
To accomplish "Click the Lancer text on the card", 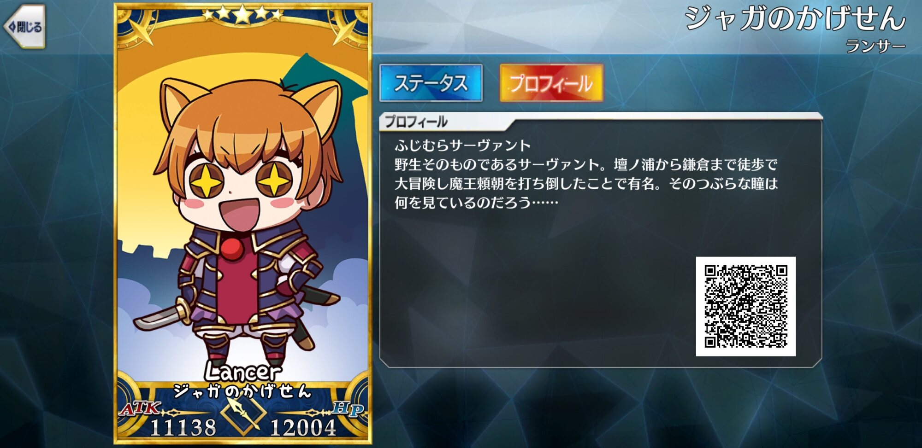I will 242,371.
